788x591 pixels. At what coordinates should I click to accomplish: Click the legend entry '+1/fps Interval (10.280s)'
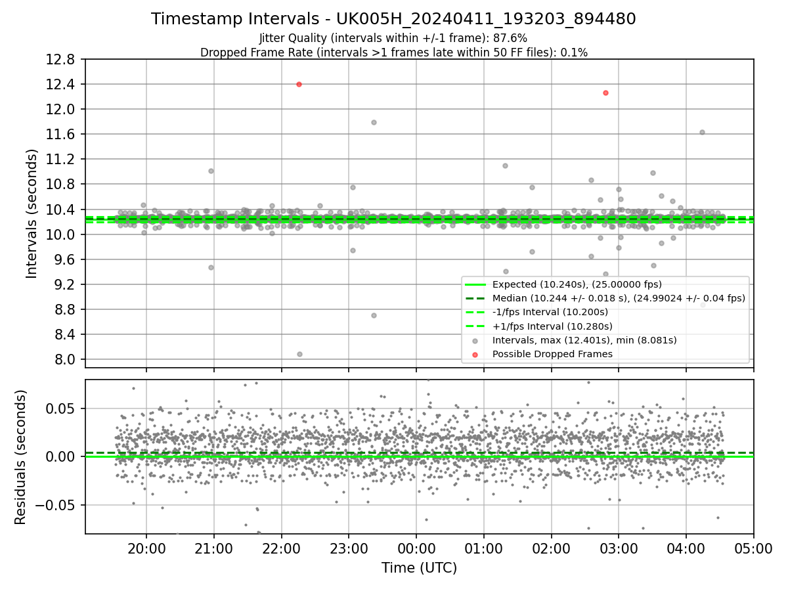(x=552, y=326)
